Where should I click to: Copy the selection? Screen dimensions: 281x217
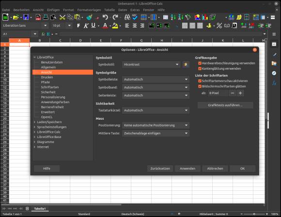tap(70, 17)
